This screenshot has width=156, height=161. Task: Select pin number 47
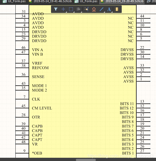[23, 52]
